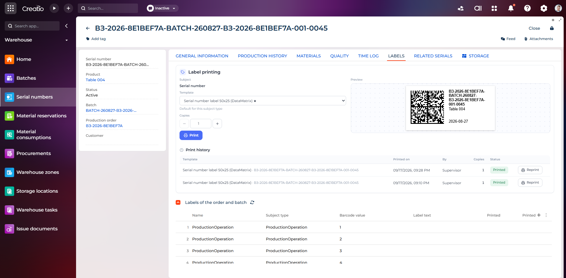This screenshot has height=278, width=566.
Task: Open the Table 004 product link
Action: click(x=95, y=80)
